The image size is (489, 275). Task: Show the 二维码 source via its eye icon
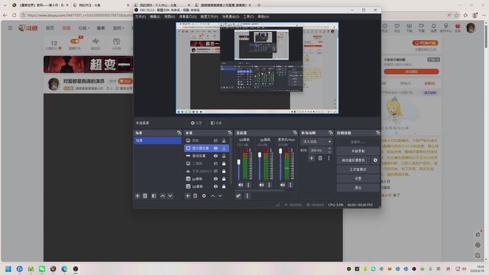(216, 163)
